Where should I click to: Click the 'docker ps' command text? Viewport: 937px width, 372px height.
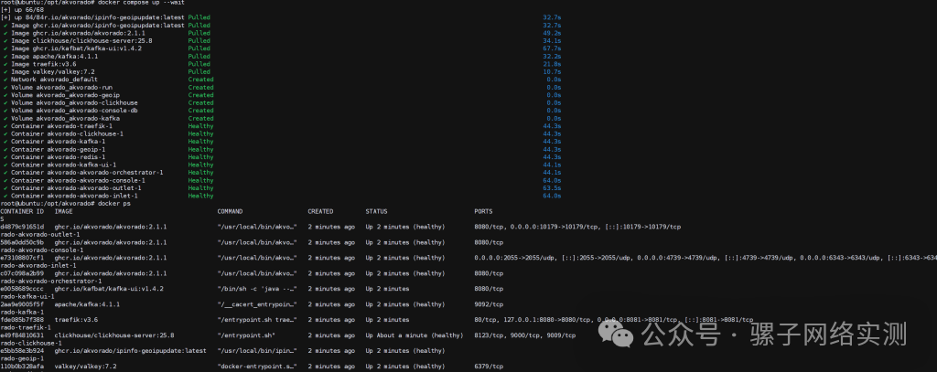point(122,202)
